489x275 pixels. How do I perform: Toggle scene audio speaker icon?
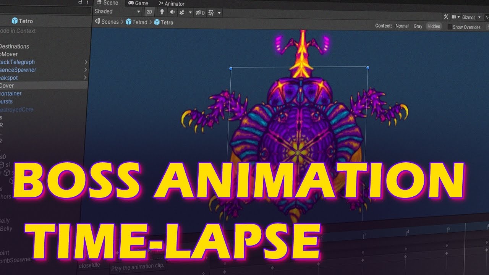pos(172,12)
